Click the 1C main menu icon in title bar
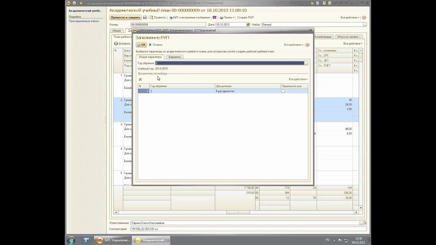 [x=69, y=3]
